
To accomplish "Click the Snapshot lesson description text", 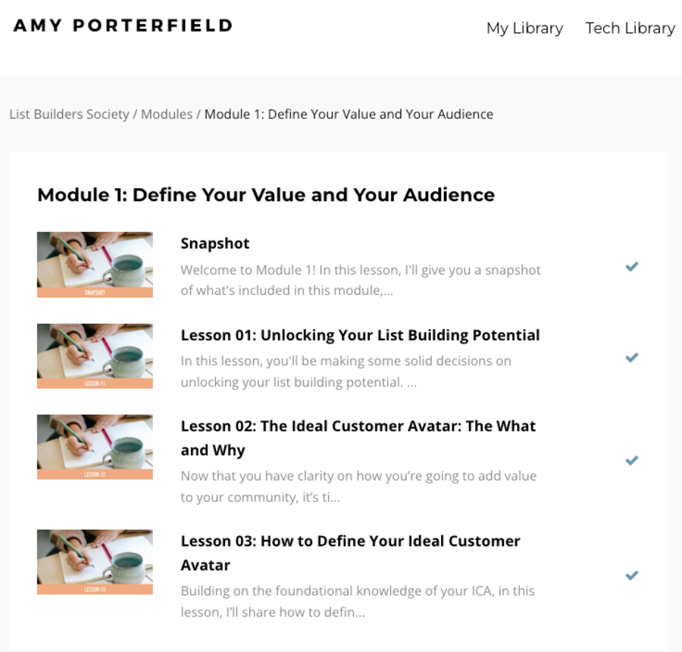I will [x=361, y=280].
